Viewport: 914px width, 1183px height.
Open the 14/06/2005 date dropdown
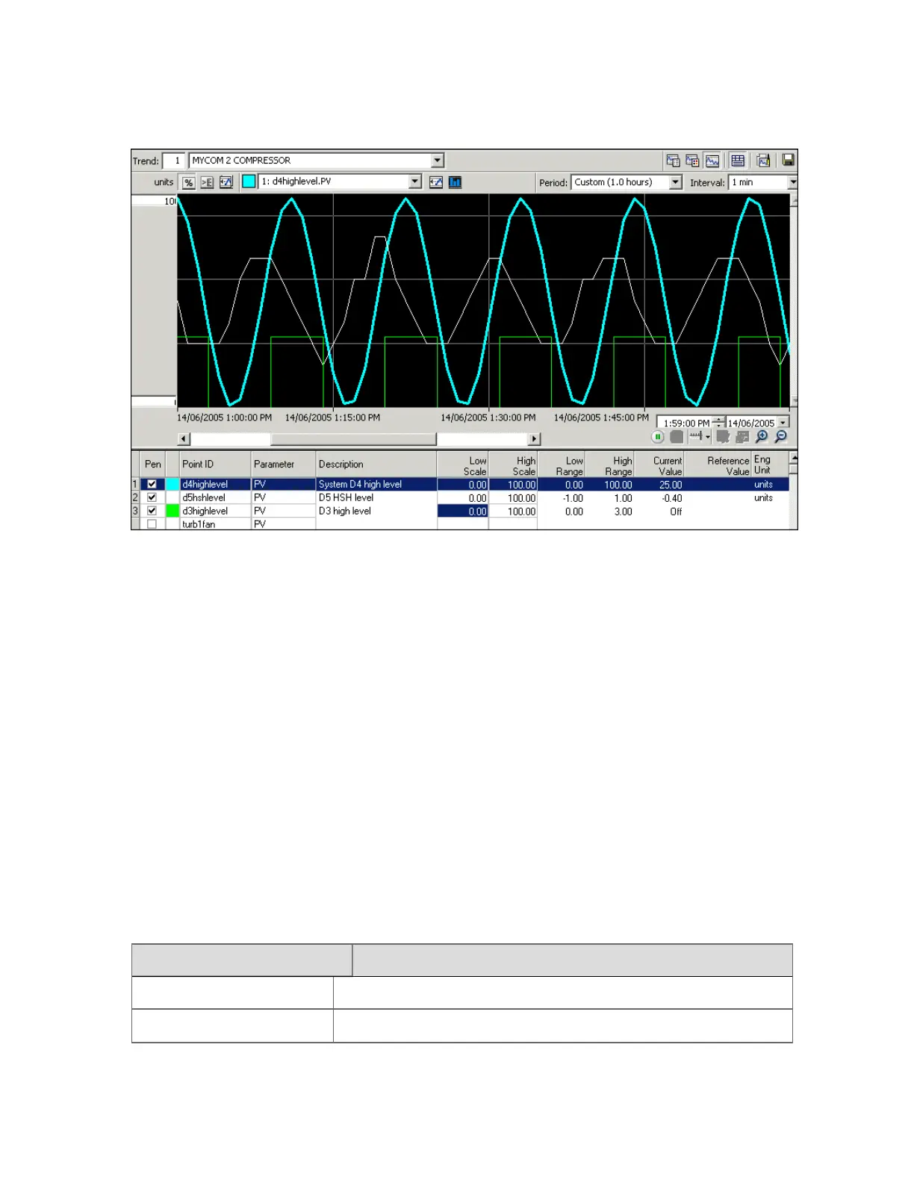tap(783, 423)
